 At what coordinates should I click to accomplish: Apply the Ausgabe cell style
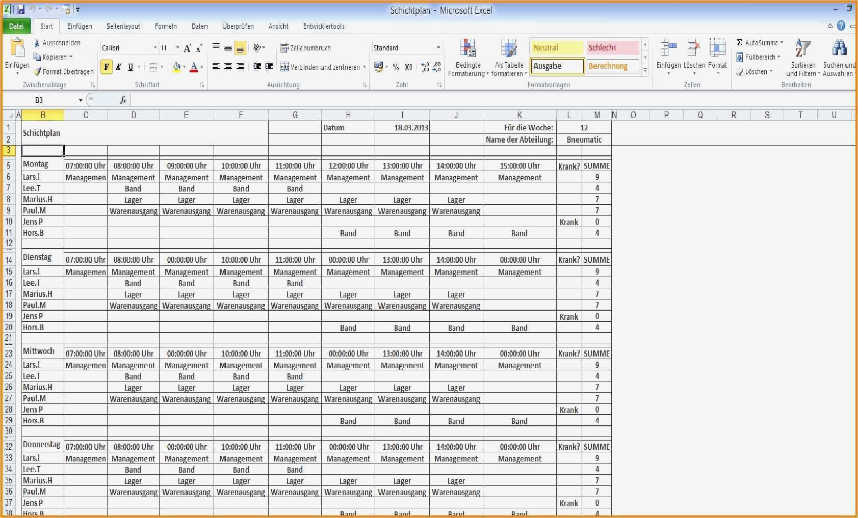pos(557,66)
